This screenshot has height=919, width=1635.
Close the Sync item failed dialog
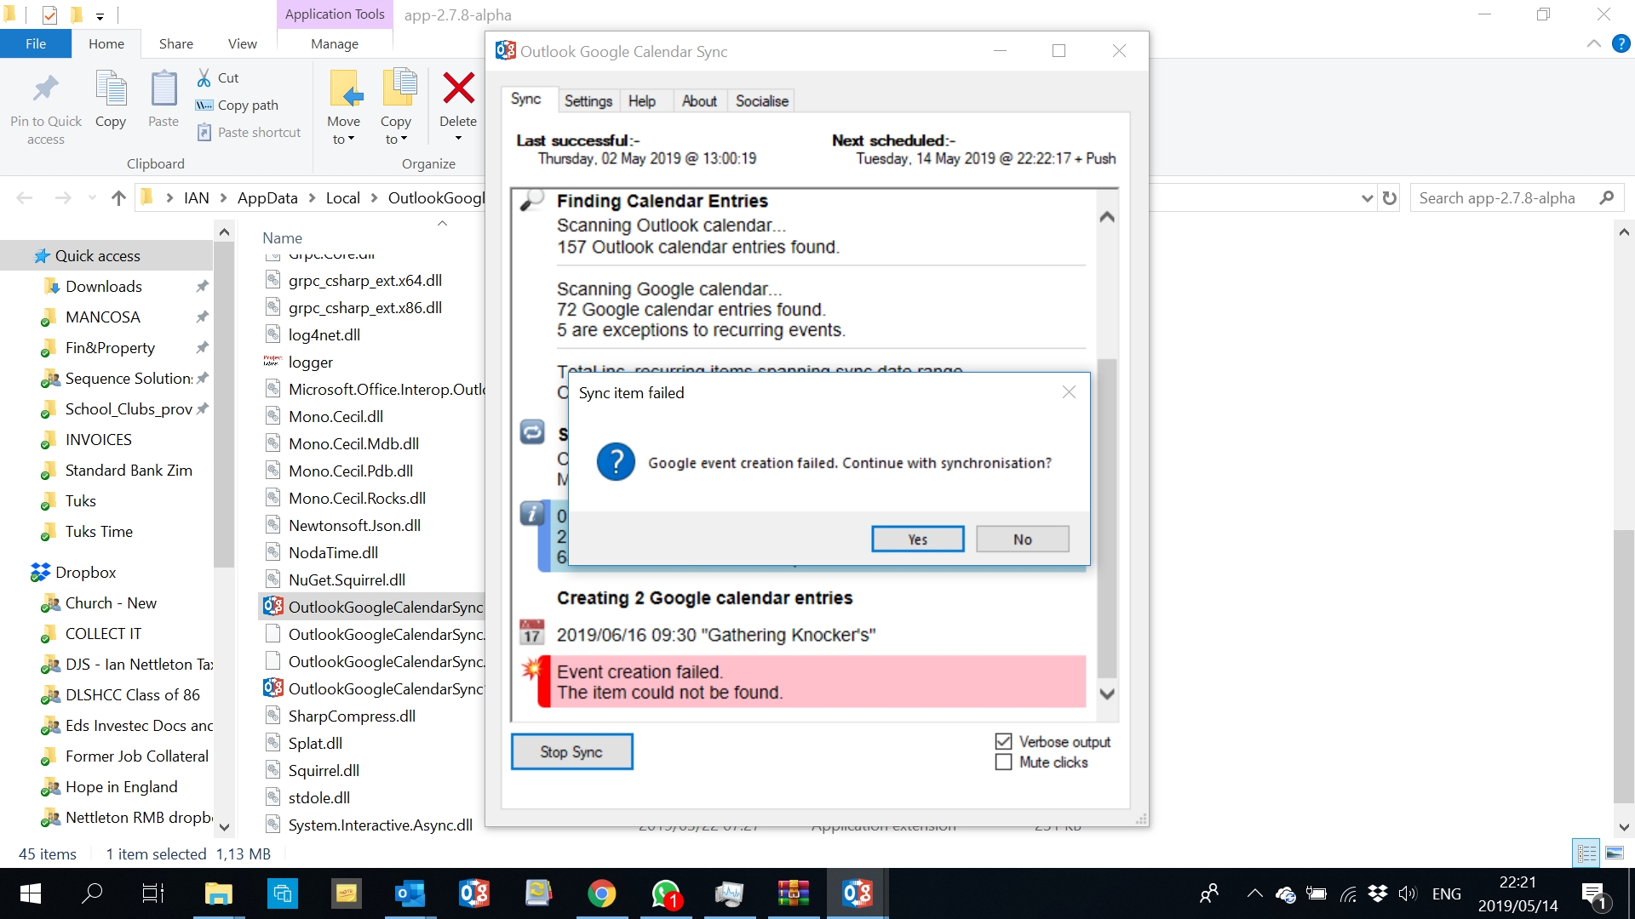(x=1069, y=392)
